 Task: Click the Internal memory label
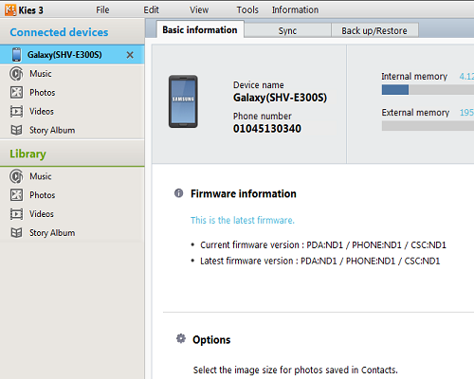(414, 77)
